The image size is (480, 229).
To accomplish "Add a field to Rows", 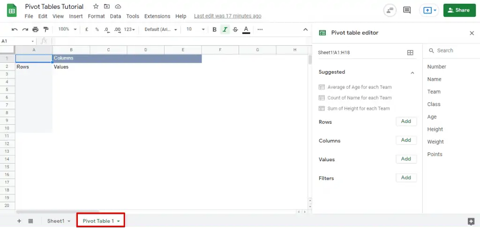I will click(x=406, y=121).
